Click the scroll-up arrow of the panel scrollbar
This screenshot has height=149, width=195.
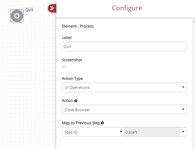[x=194, y=21]
